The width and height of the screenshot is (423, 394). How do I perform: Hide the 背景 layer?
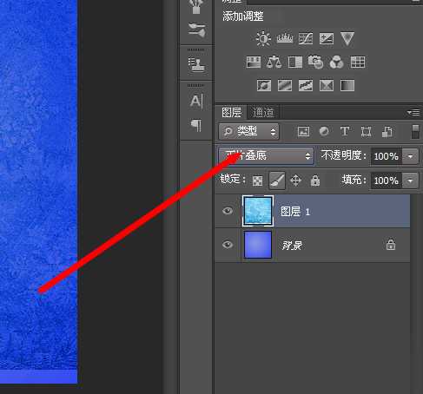228,245
